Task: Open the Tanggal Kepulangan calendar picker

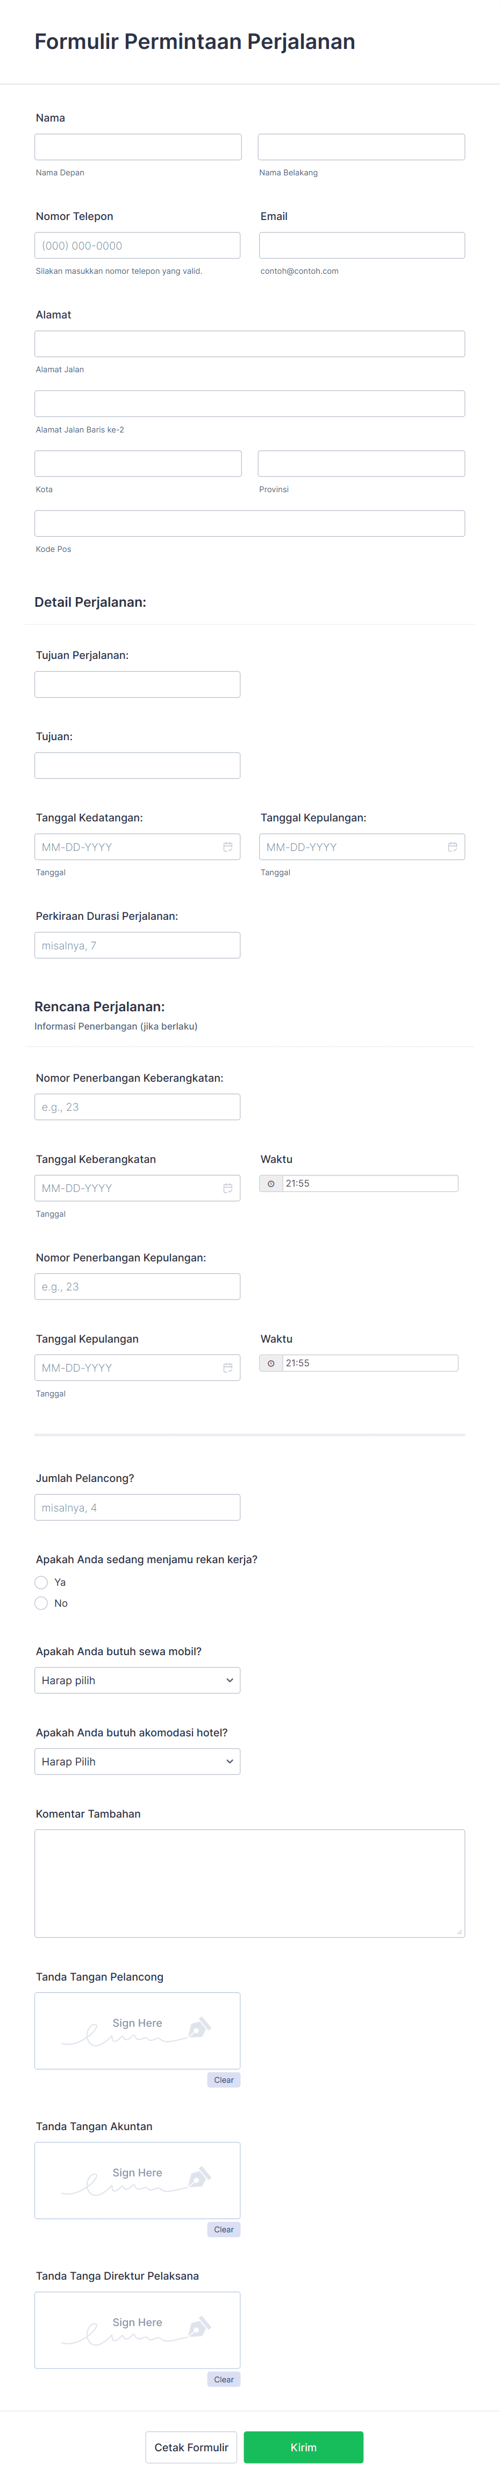Action: tap(453, 846)
